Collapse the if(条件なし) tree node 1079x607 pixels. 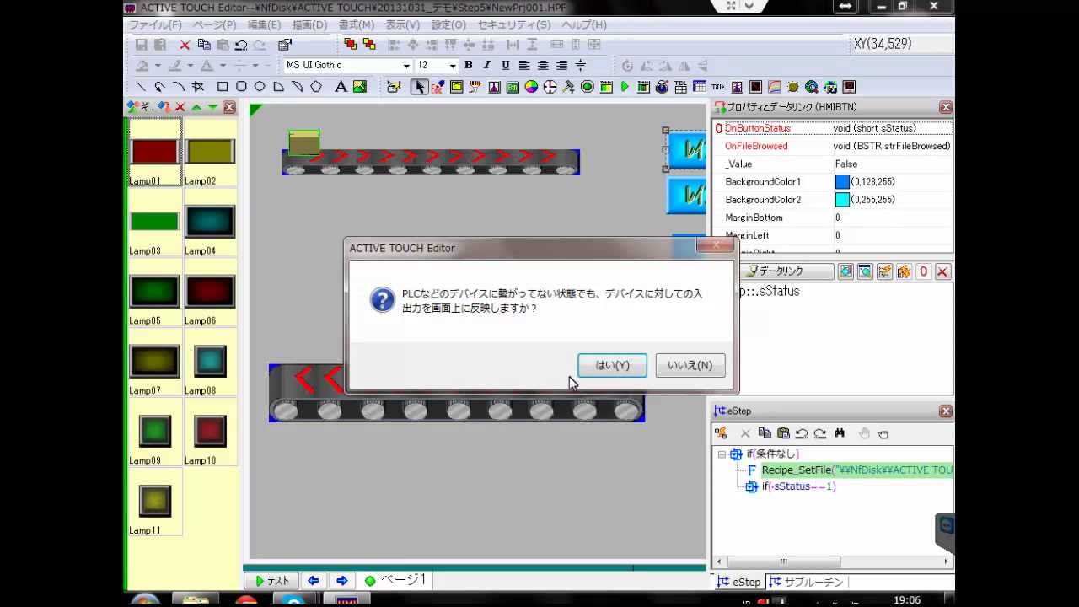pos(722,454)
